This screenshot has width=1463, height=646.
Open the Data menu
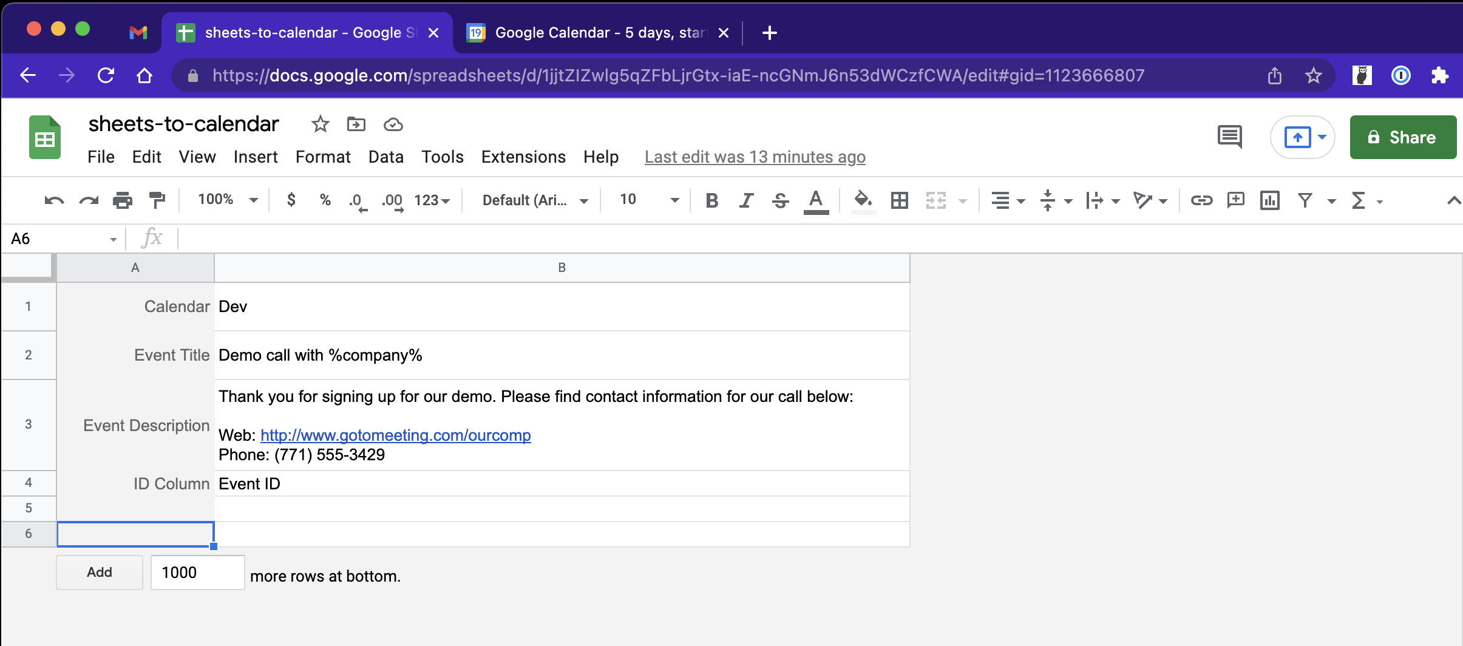tap(386, 157)
